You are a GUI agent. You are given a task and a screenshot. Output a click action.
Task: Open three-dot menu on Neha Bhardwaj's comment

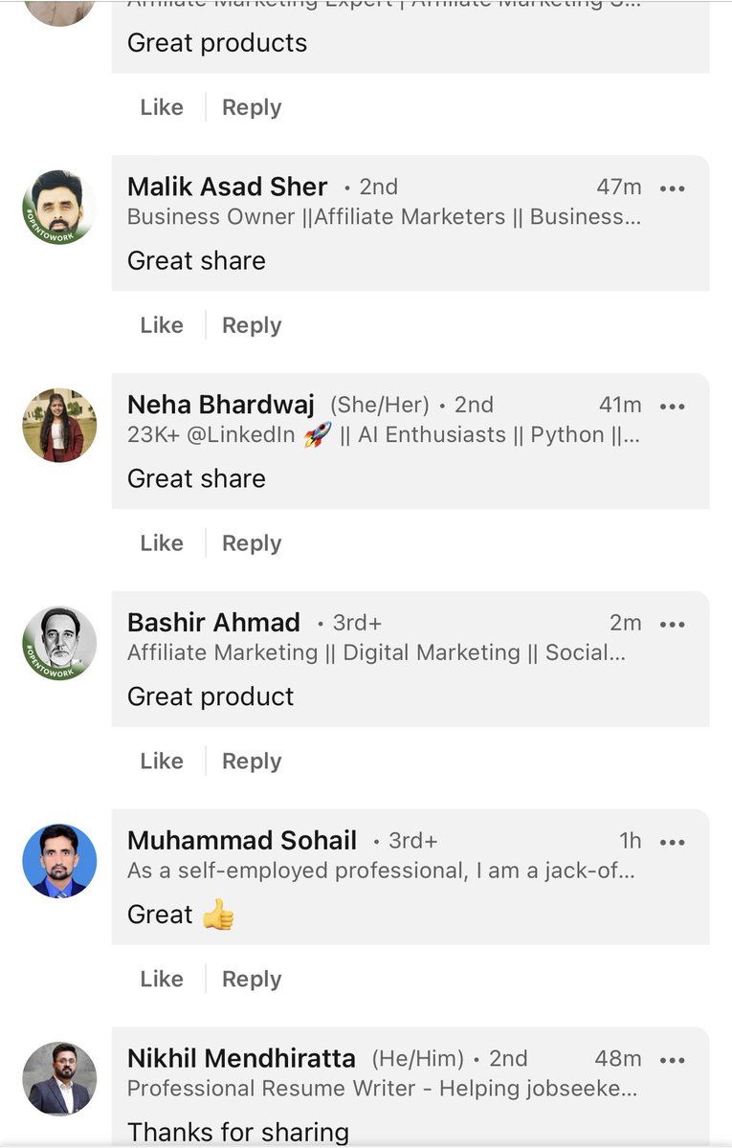click(x=673, y=407)
